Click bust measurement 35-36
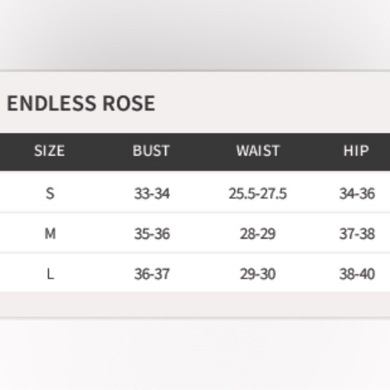The height and width of the screenshot is (390, 390). 152,234
